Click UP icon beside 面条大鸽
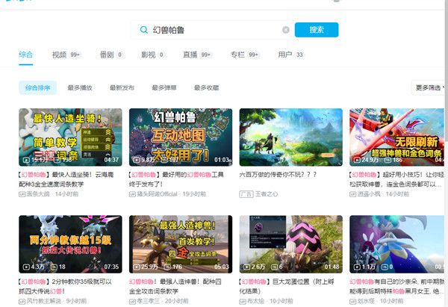448x307 pixels. (22, 194)
